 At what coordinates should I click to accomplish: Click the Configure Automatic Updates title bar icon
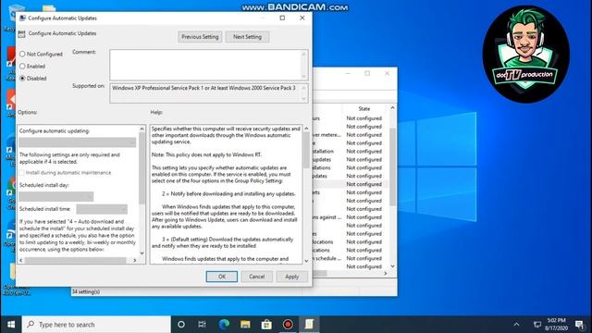22,18
